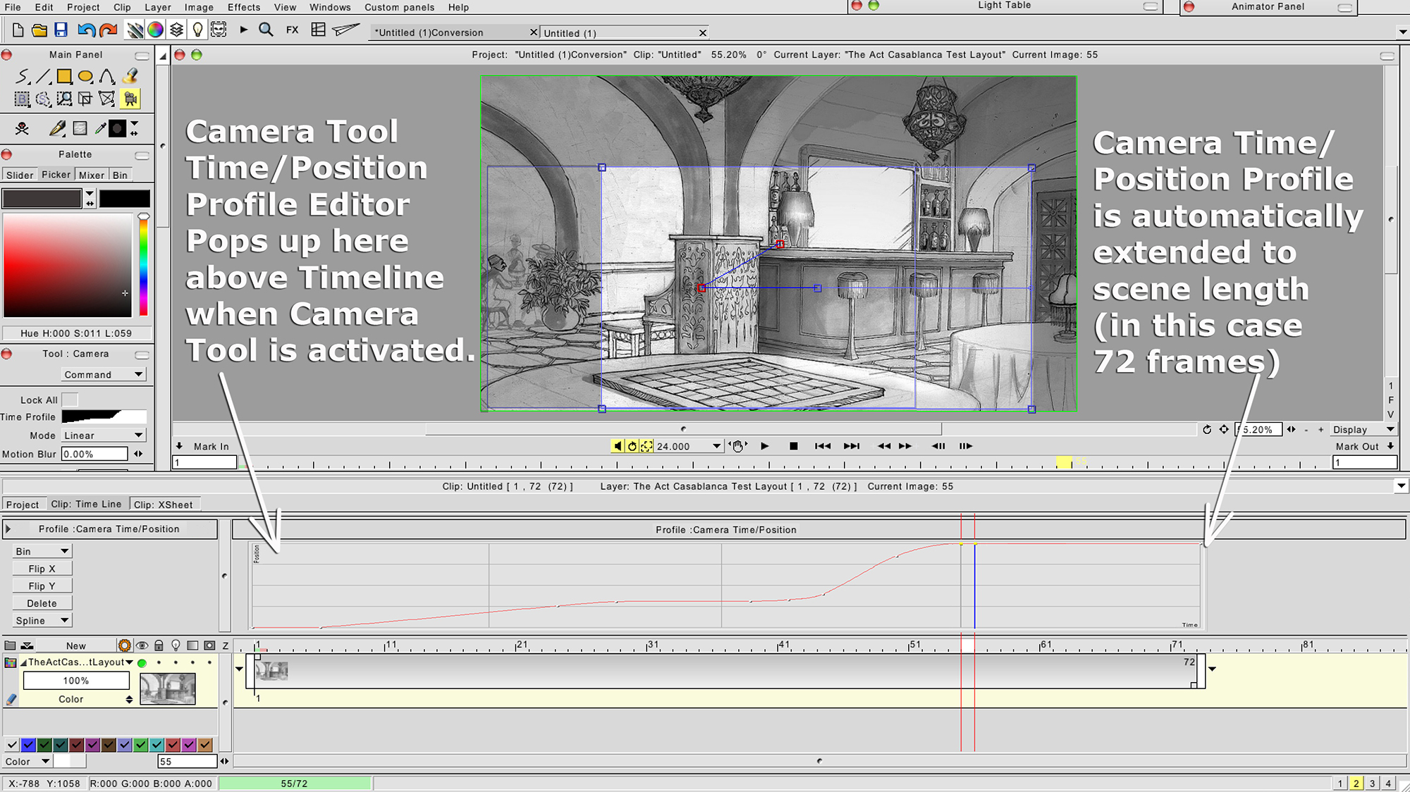Viewport: 1410px width, 792px height.
Task: Select the straight line tool
Action: pos(43,76)
